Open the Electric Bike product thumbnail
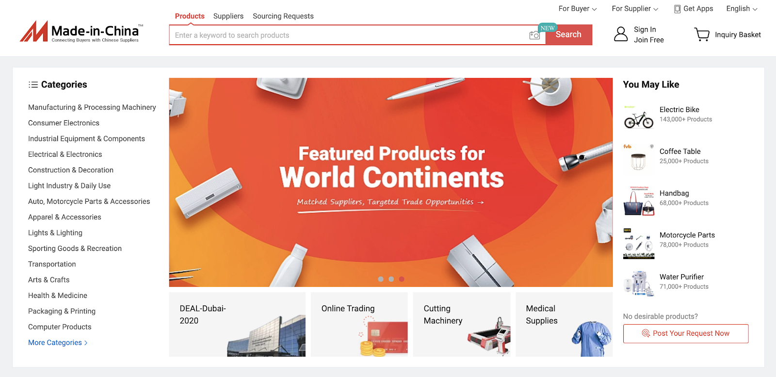The width and height of the screenshot is (776, 377). [639, 116]
